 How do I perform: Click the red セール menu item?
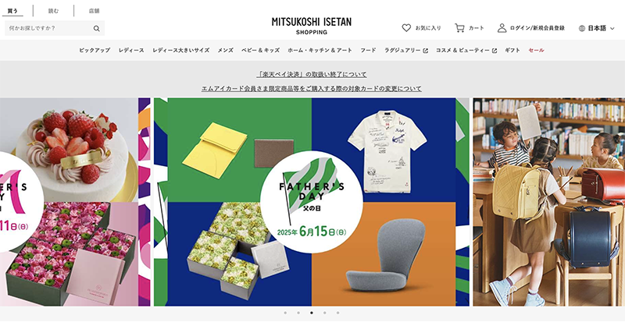point(536,50)
